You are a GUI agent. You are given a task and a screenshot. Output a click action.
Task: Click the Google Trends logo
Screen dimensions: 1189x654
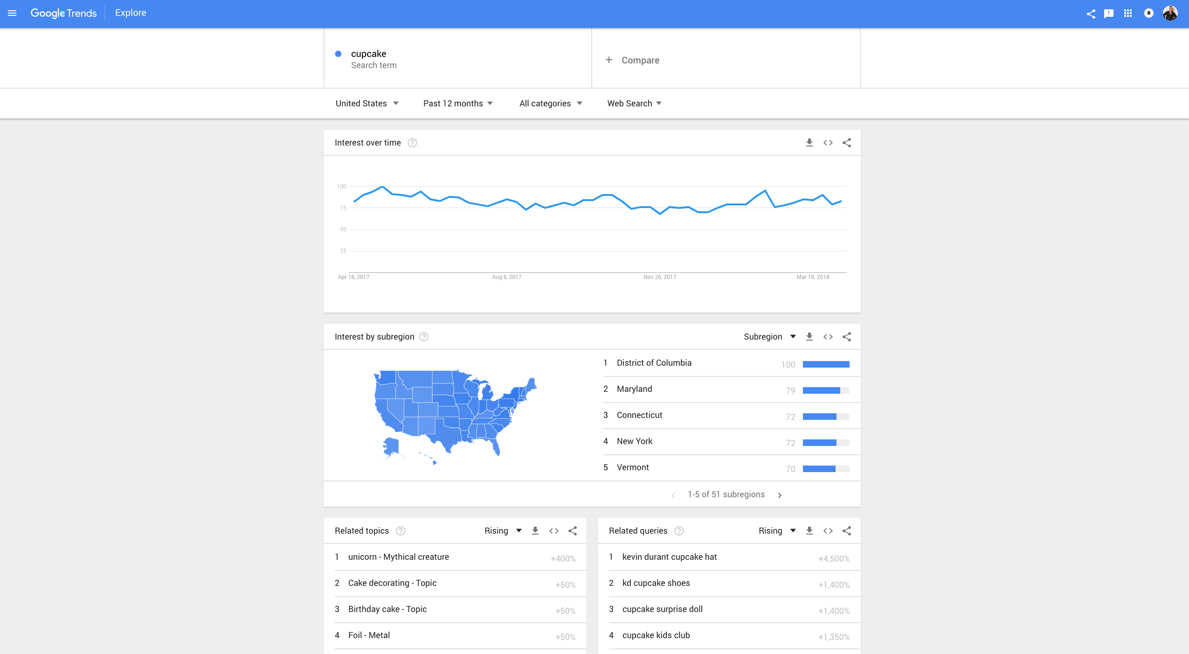coord(63,13)
